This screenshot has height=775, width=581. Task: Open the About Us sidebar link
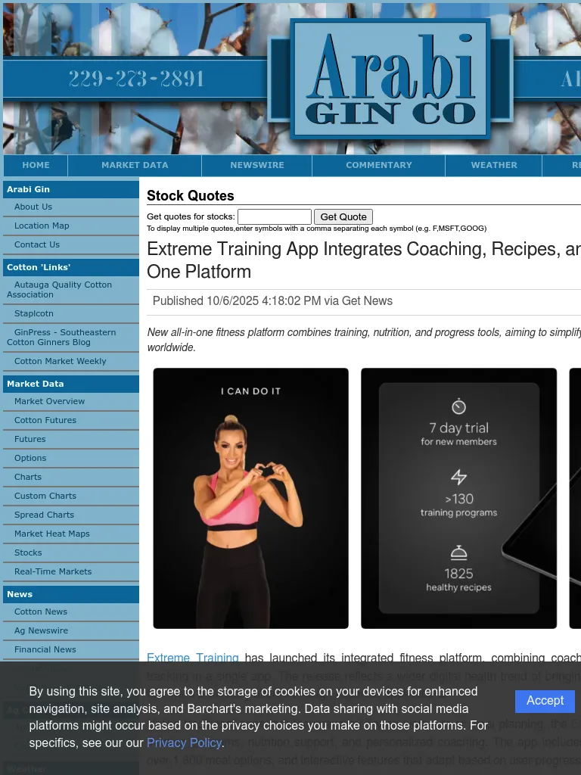(33, 207)
